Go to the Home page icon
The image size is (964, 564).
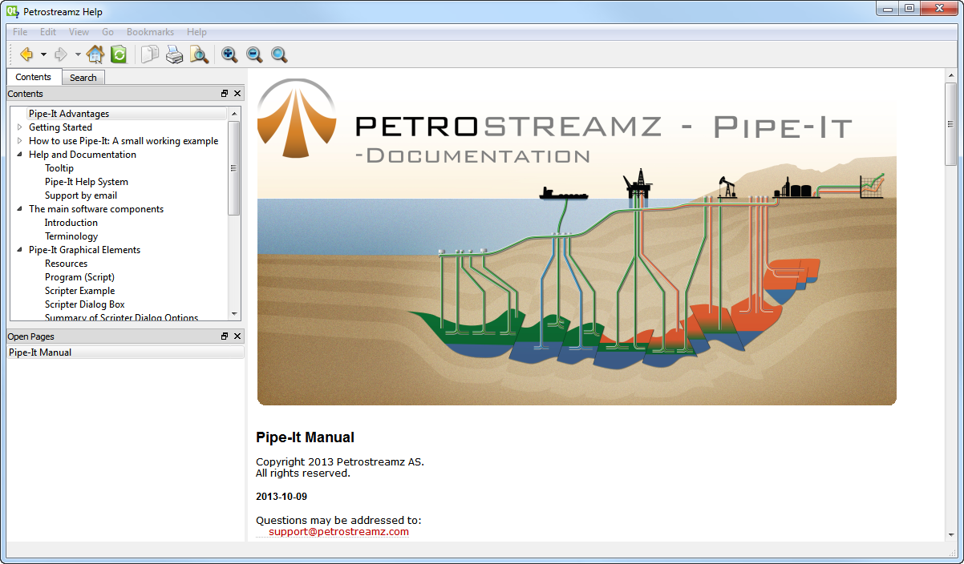coord(95,54)
